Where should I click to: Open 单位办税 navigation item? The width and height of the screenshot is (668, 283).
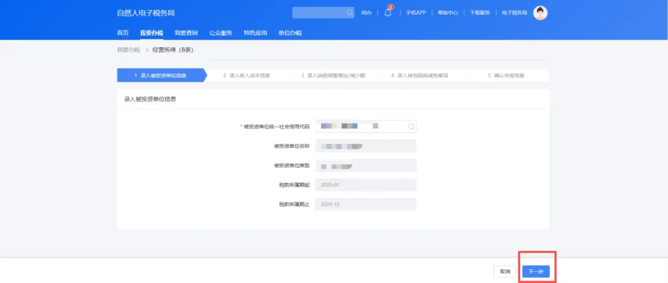[x=290, y=33]
